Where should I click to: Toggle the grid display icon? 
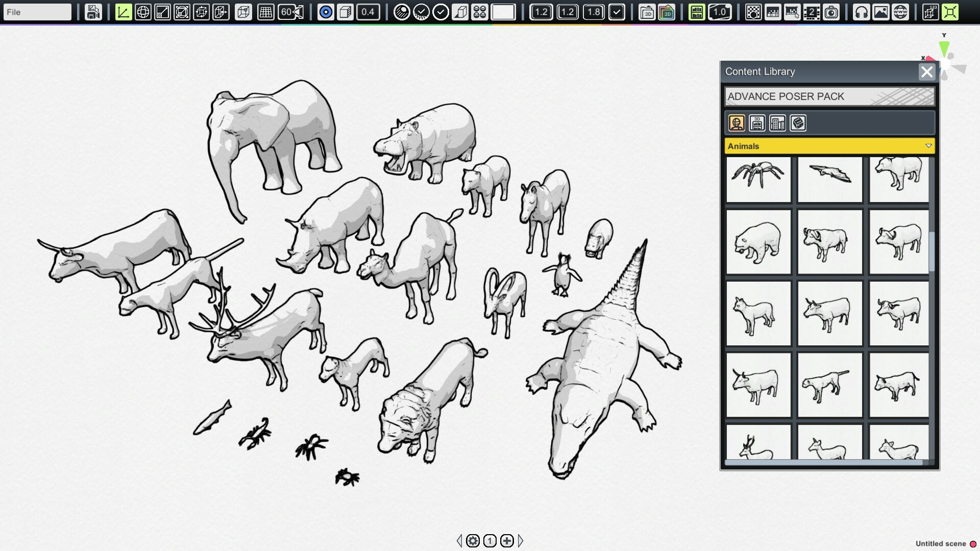265,12
